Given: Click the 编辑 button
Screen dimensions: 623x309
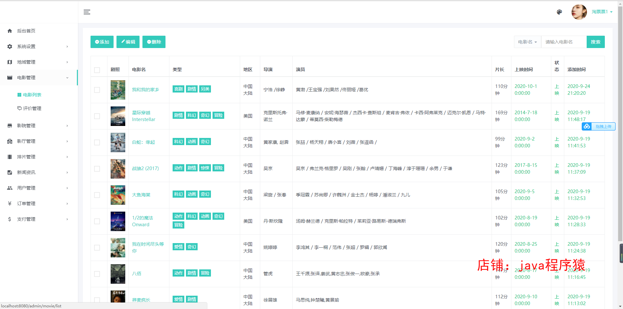Looking at the screenshot, I should point(128,42).
